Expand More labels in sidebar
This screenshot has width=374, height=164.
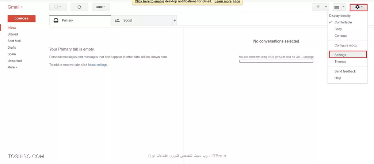pos(12,67)
